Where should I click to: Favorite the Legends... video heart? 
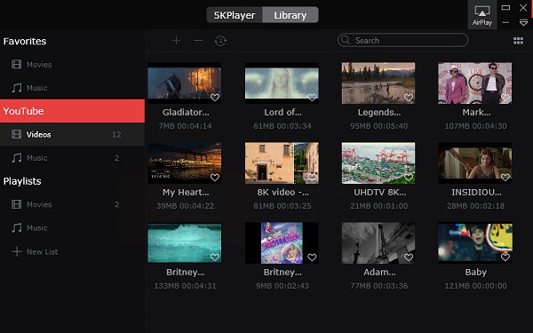409,98
